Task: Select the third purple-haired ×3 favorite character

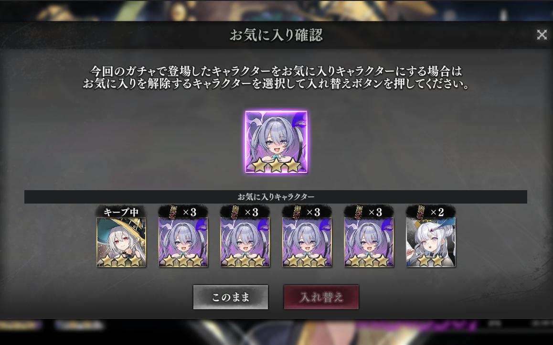Action: pyautogui.click(x=307, y=242)
